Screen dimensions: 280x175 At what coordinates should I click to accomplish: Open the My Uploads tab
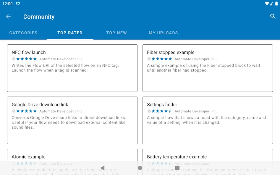[164, 33]
